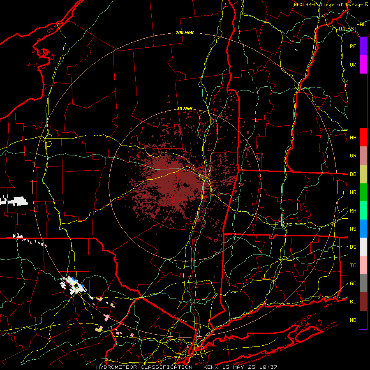The width and height of the screenshot is (370, 370).
Task: Click the GC legend label
Action: point(353,283)
